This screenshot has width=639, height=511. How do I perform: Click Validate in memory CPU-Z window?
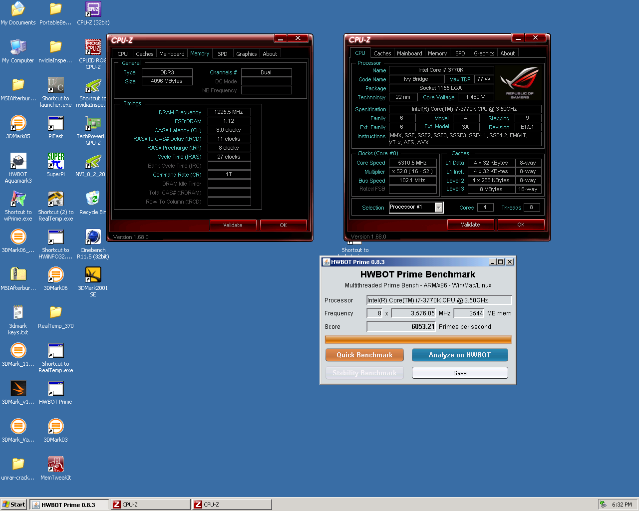[x=233, y=225]
